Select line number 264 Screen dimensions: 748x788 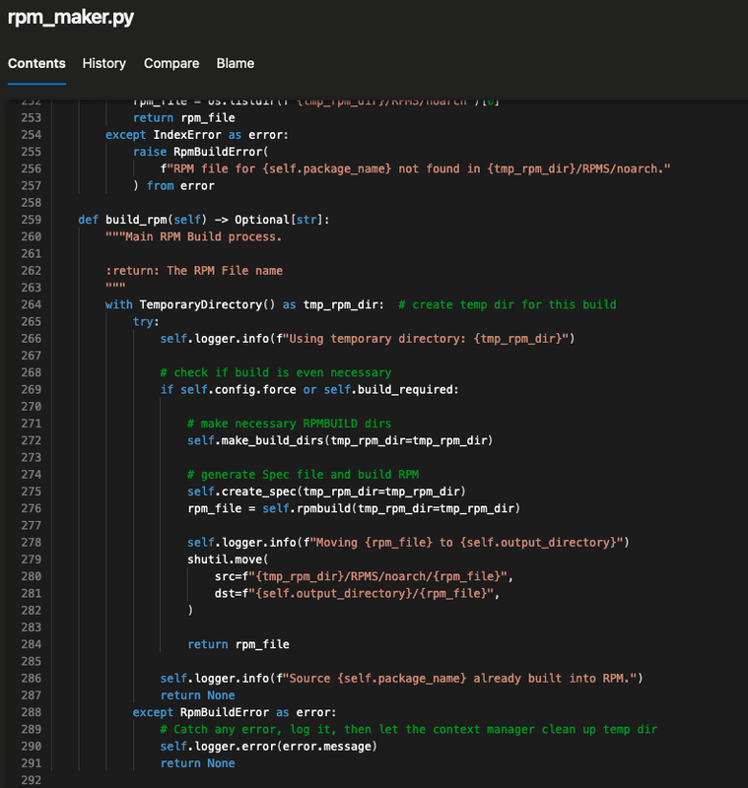point(32,304)
